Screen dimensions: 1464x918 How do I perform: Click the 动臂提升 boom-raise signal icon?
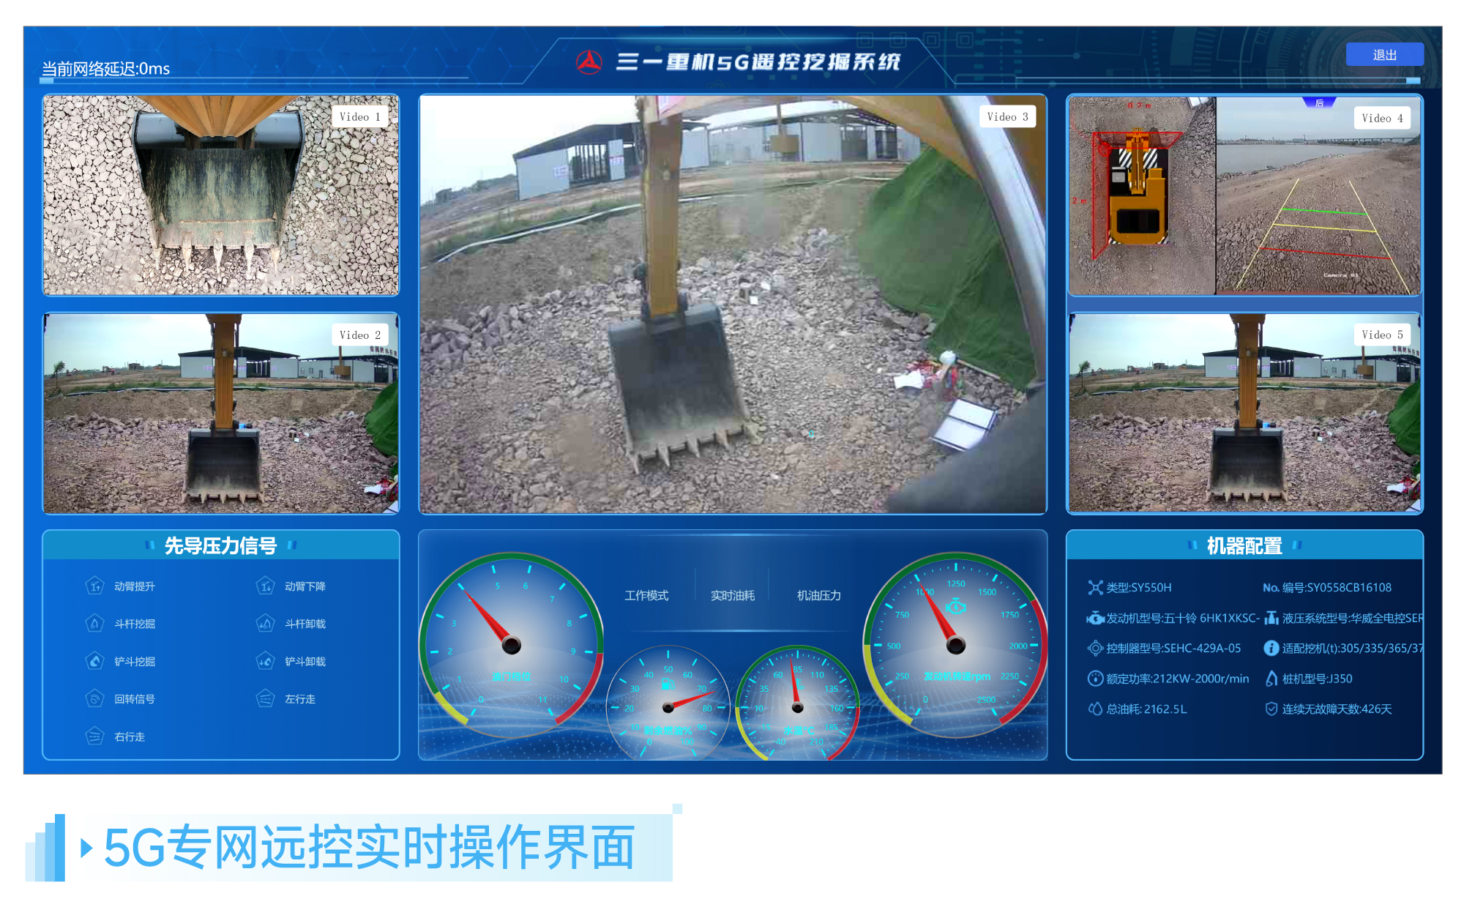click(94, 586)
